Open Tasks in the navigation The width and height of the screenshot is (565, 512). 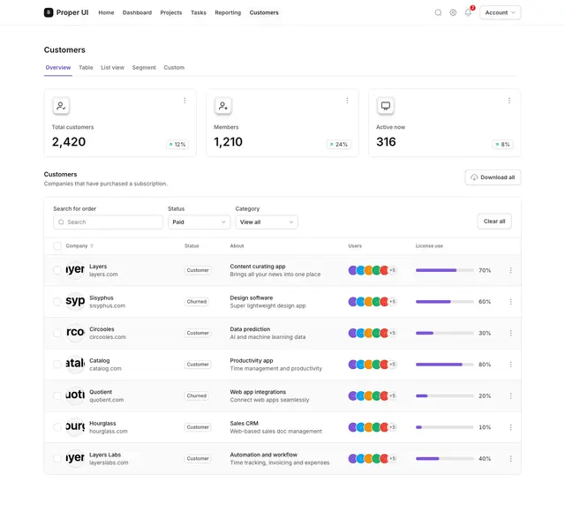199,12
